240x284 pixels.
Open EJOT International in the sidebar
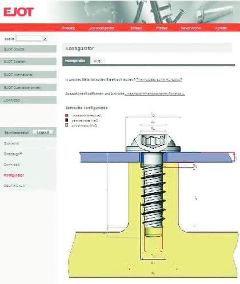point(28,75)
